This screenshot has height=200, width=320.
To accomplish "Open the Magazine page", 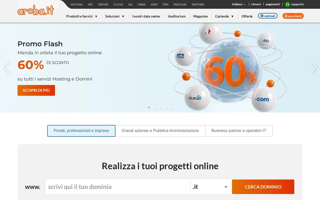I will pyautogui.click(x=200, y=16).
